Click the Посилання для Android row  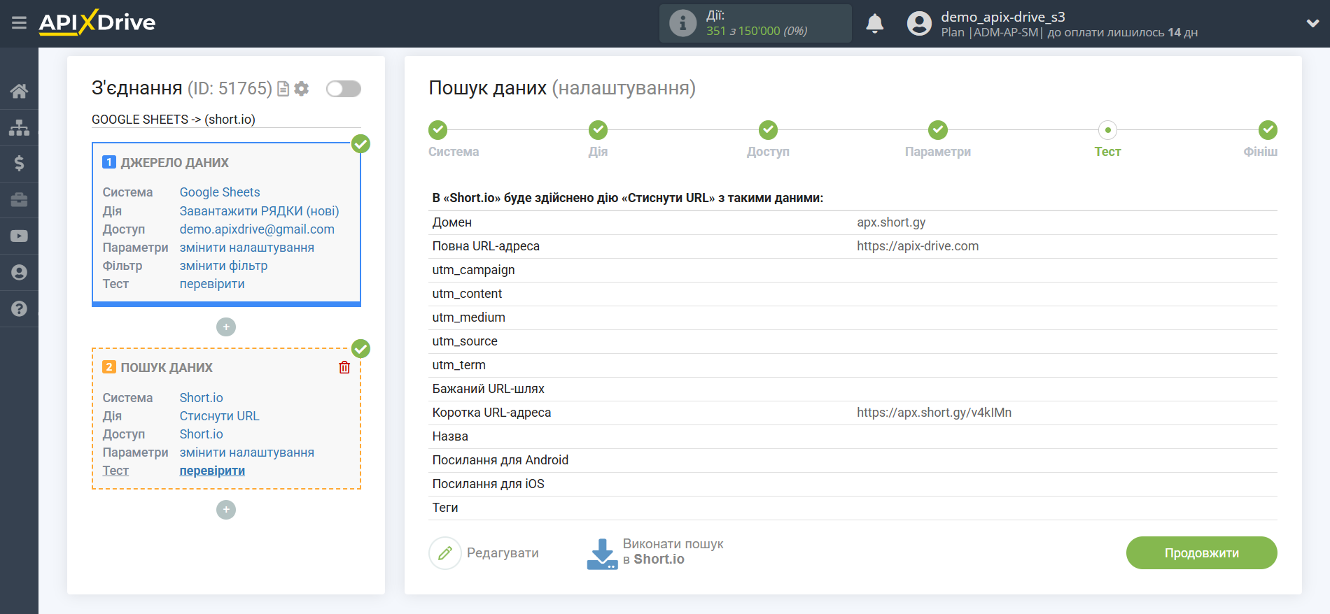pos(853,460)
